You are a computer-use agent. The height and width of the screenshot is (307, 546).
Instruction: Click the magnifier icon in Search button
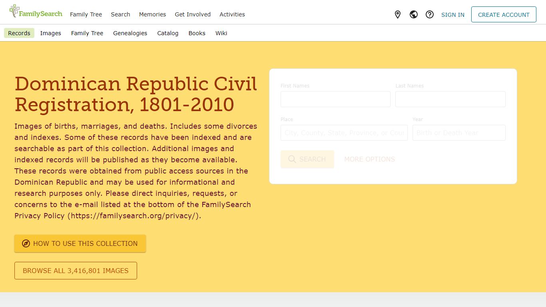[292, 159]
